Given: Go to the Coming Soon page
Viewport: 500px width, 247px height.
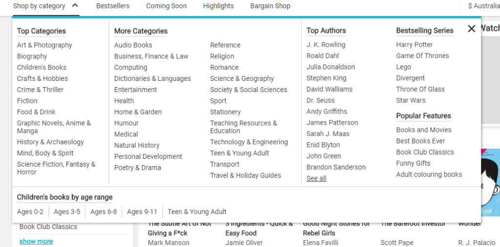Looking at the screenshot, I should (166, 6).
